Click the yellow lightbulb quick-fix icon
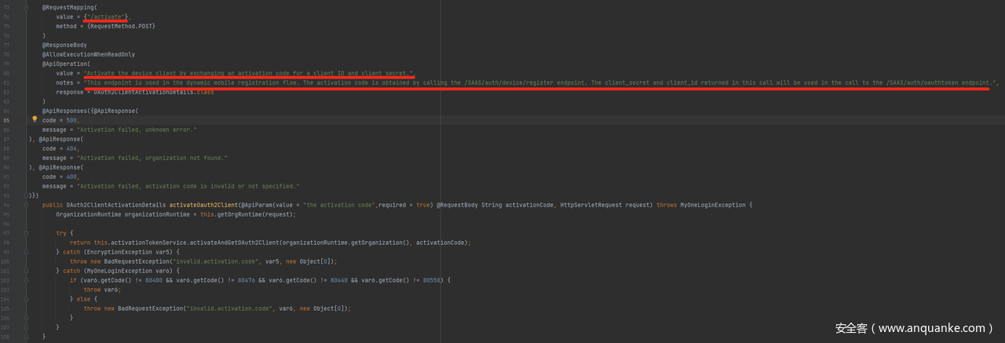This screenshot has width=1005, height=343. coord(35,120)
